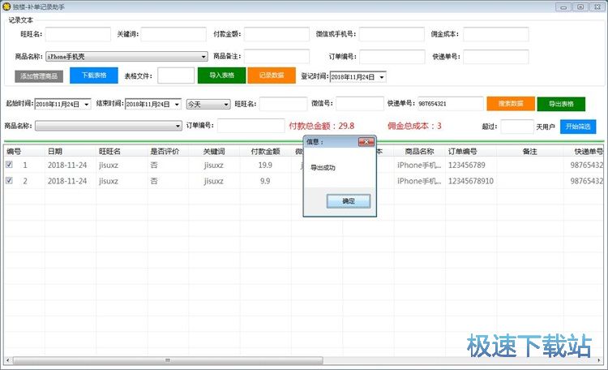Click 快递单号 field containing 987654321
608x370 pixels.
(x=451, y=104)
